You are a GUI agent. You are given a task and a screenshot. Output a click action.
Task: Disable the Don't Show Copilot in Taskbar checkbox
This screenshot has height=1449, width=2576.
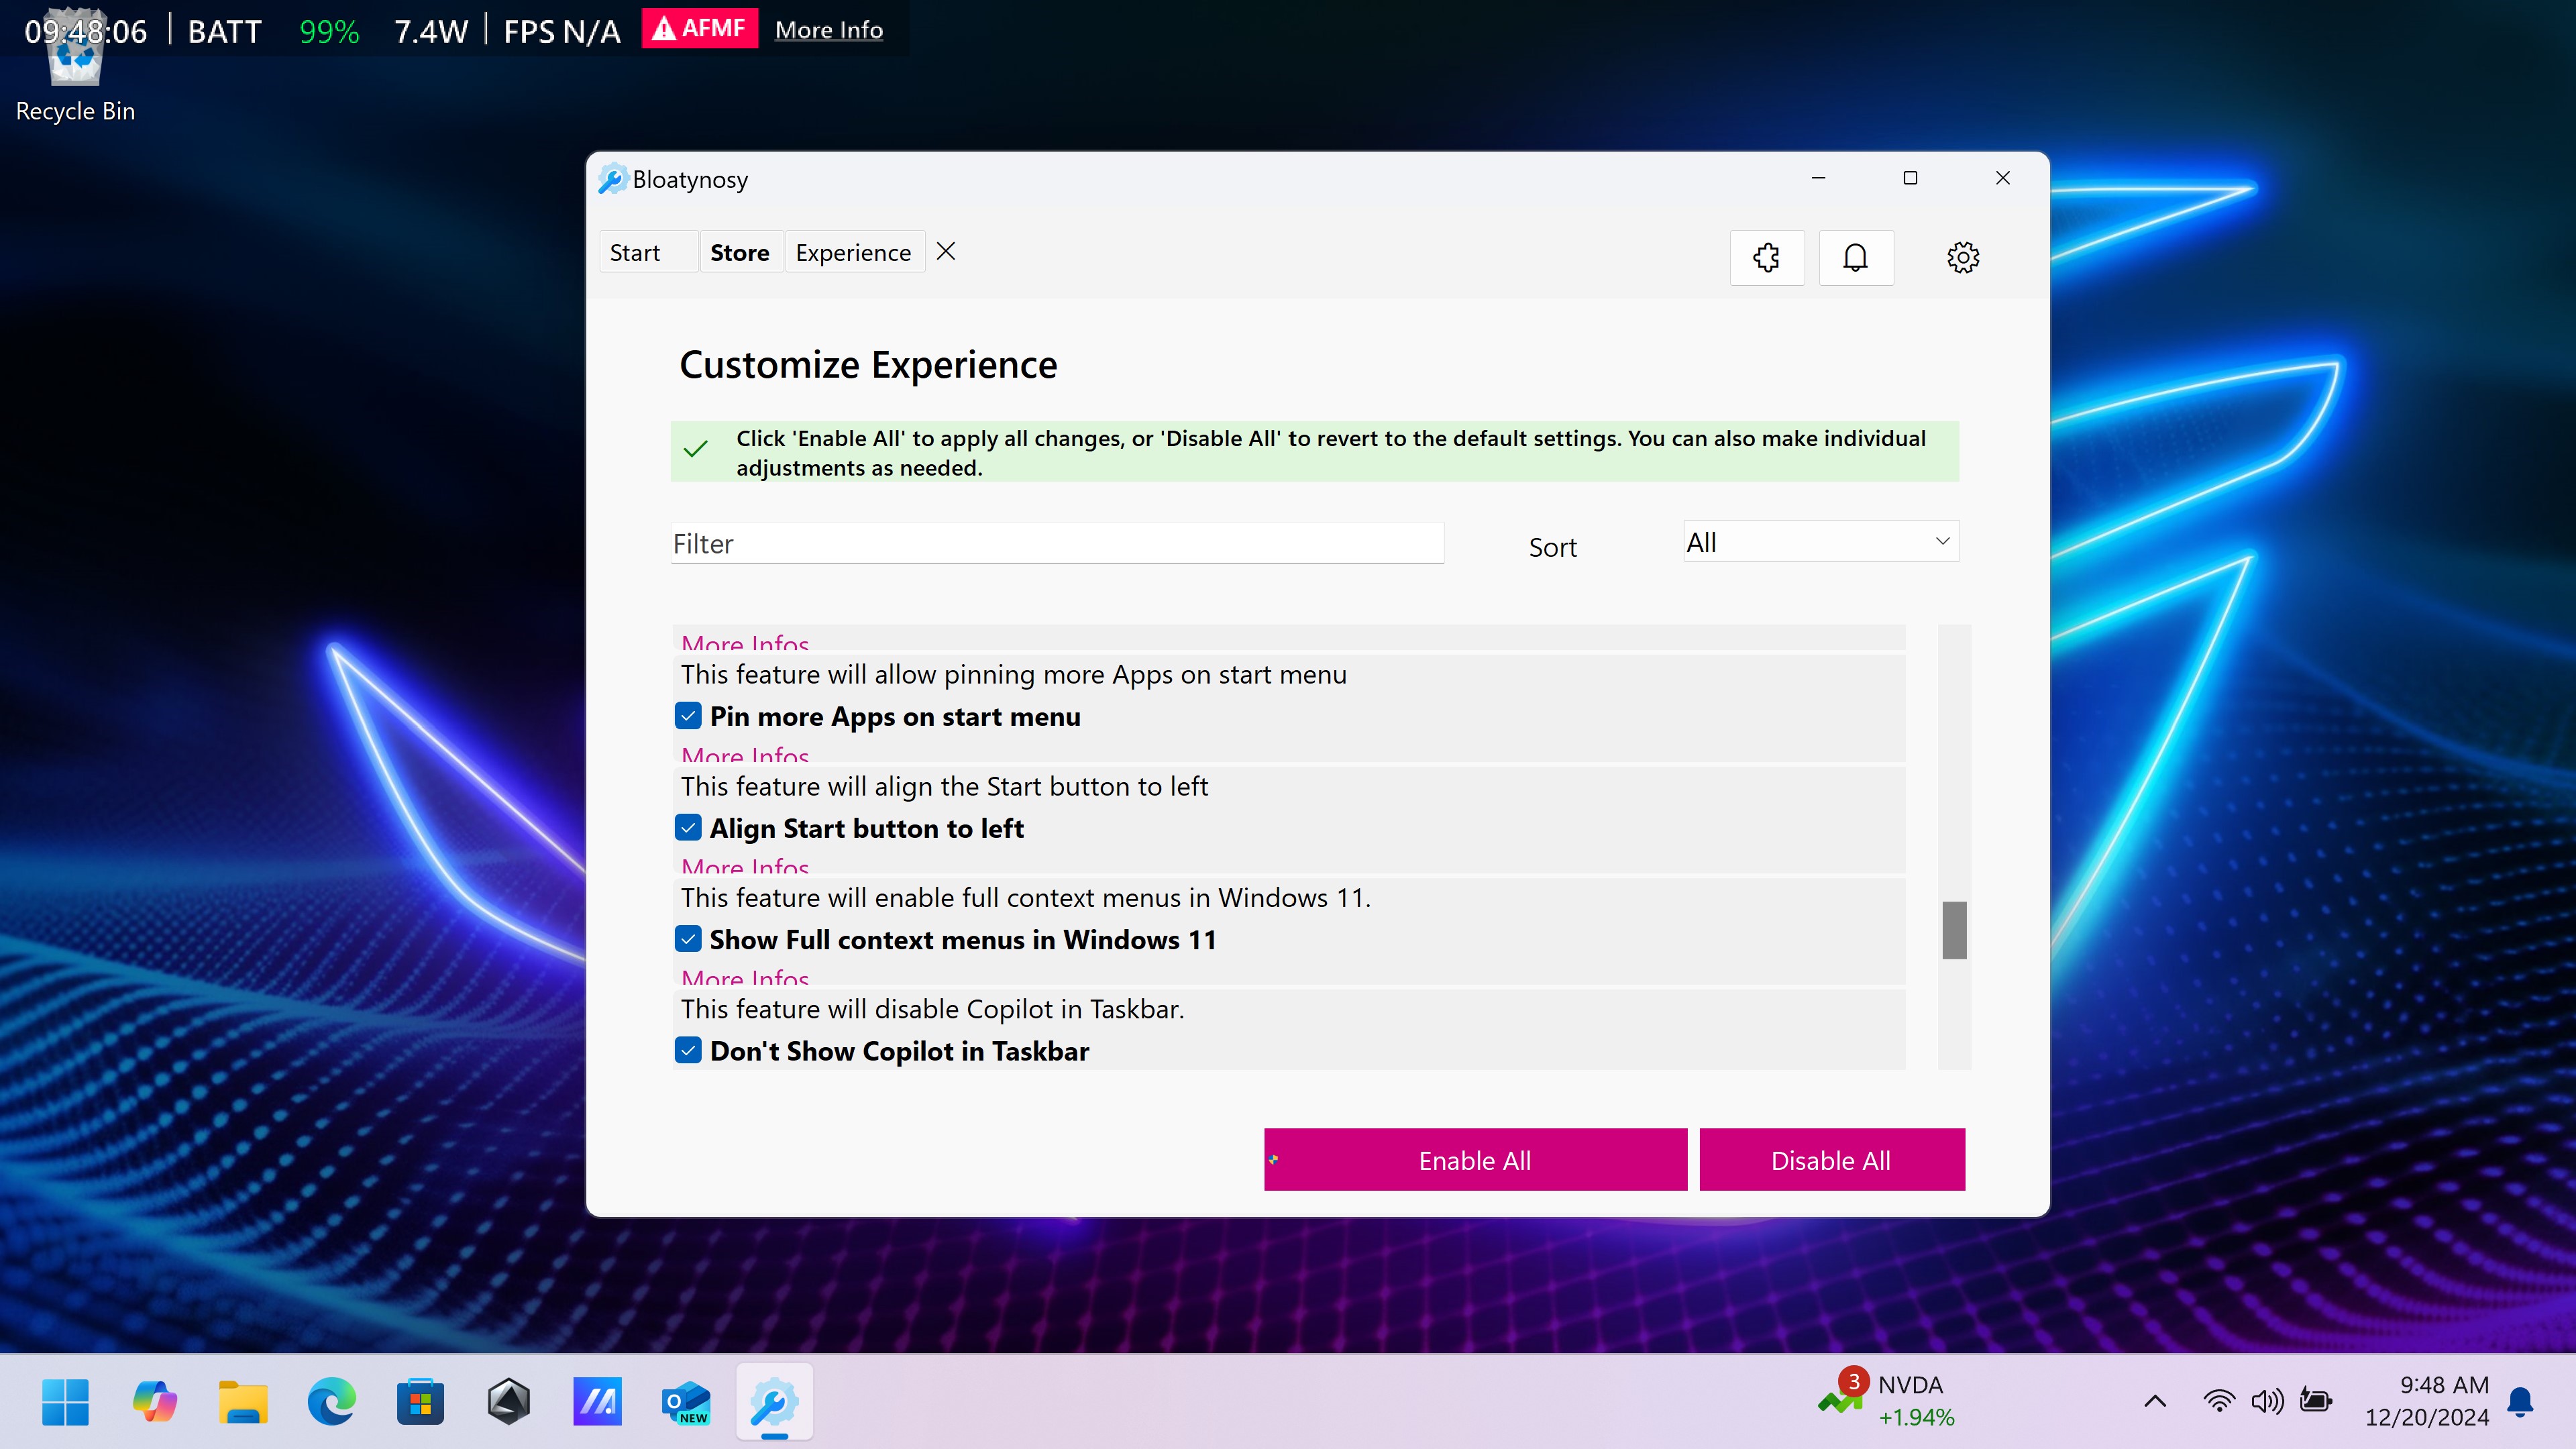[x=688, y=1051]
